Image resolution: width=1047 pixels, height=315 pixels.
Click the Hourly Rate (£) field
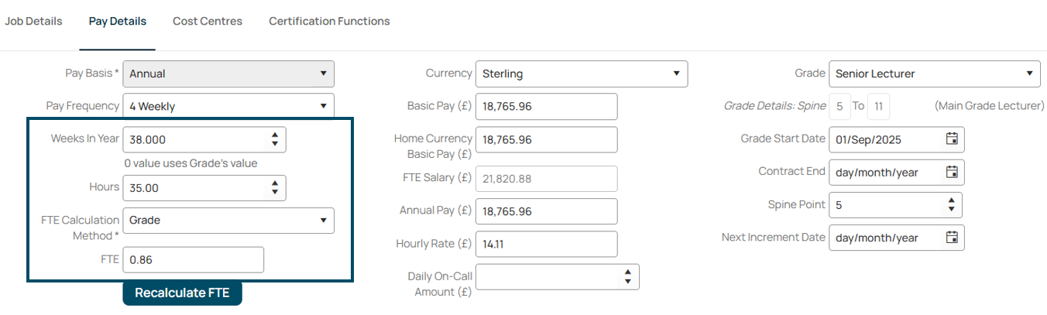click(547, 244)
